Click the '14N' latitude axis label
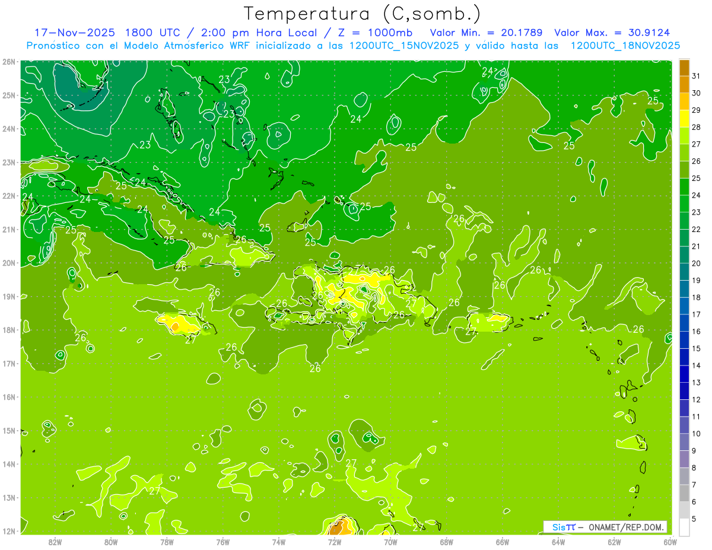712x550 pixels. tap(8, 464)
